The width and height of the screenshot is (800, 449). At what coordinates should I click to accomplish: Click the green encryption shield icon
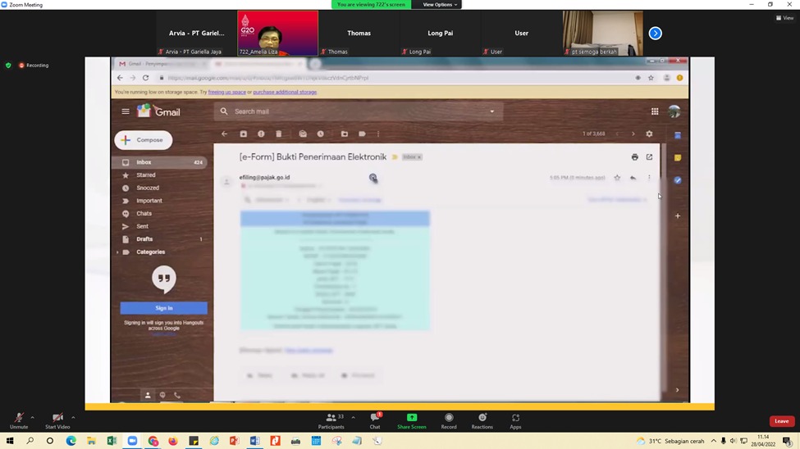[8, 66]
